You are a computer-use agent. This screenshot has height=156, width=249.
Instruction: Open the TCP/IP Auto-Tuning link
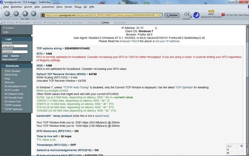76,87
